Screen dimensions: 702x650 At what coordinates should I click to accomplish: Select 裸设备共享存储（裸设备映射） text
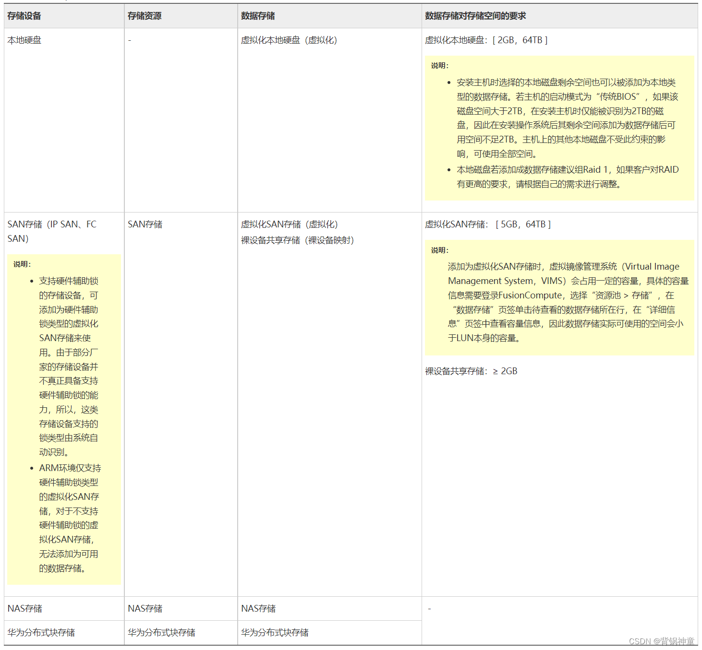[298, 240]
